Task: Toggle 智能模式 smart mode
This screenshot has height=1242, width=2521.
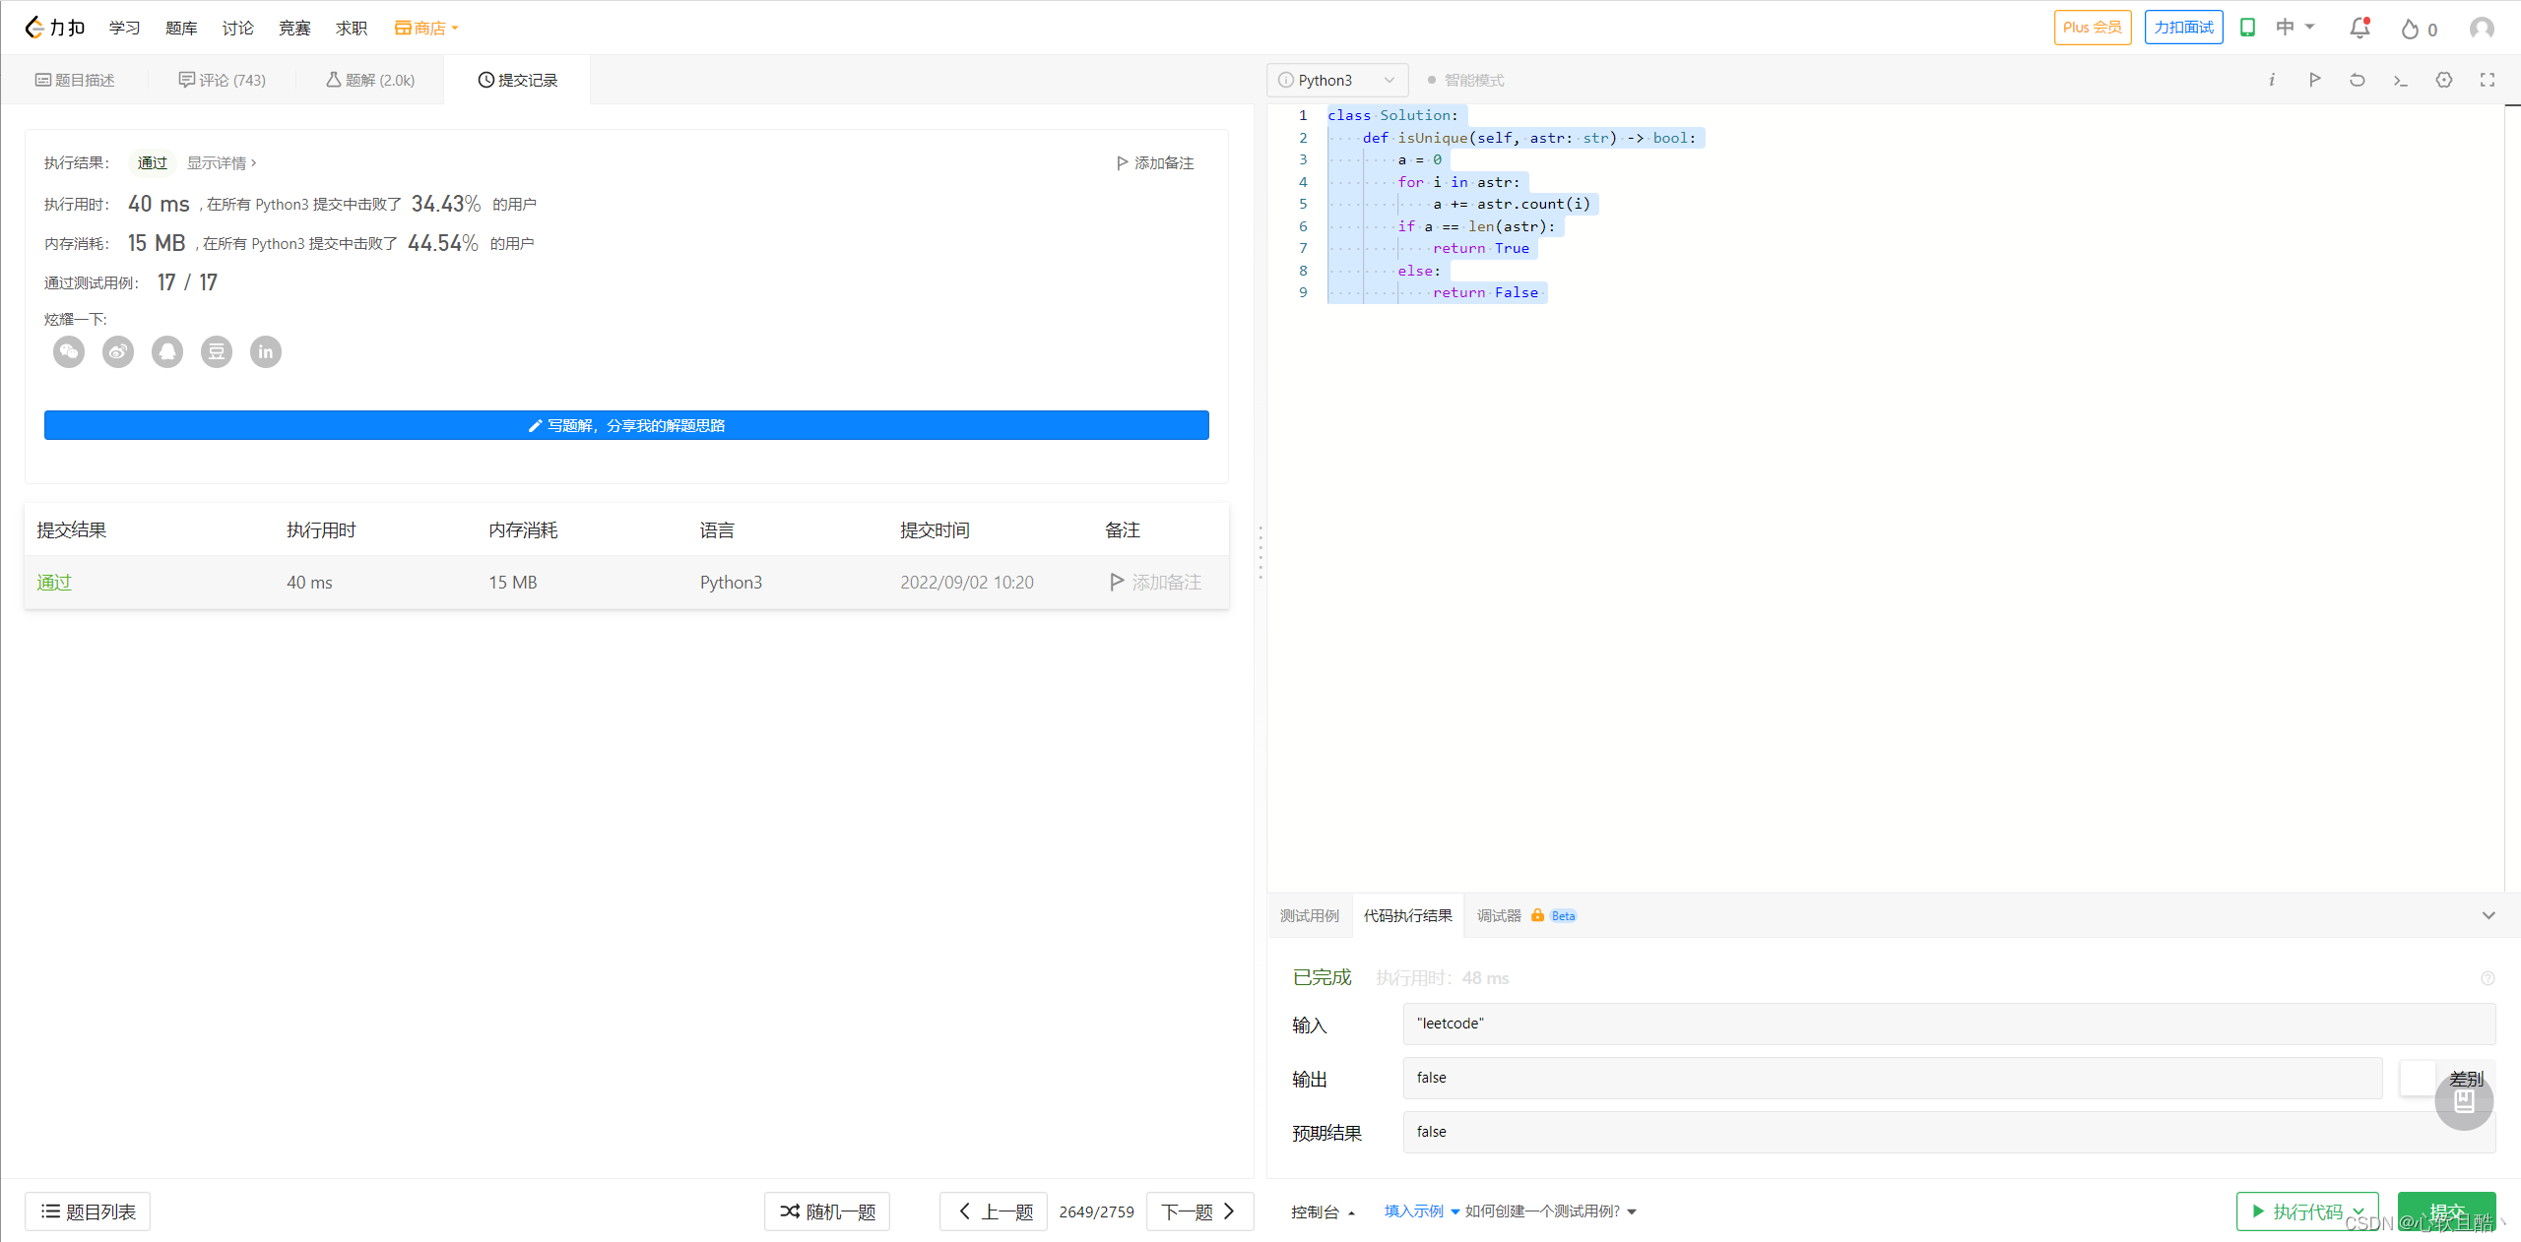Action: click(1465, 80)
